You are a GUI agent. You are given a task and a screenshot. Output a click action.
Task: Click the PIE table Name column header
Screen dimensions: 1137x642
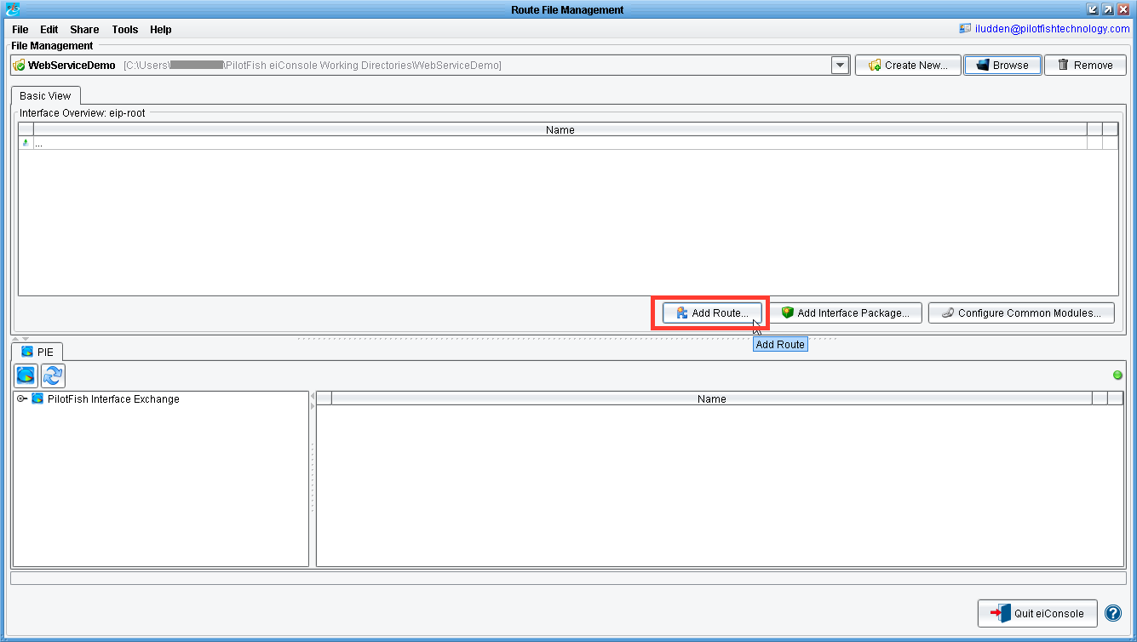click(x=711, y=398)
